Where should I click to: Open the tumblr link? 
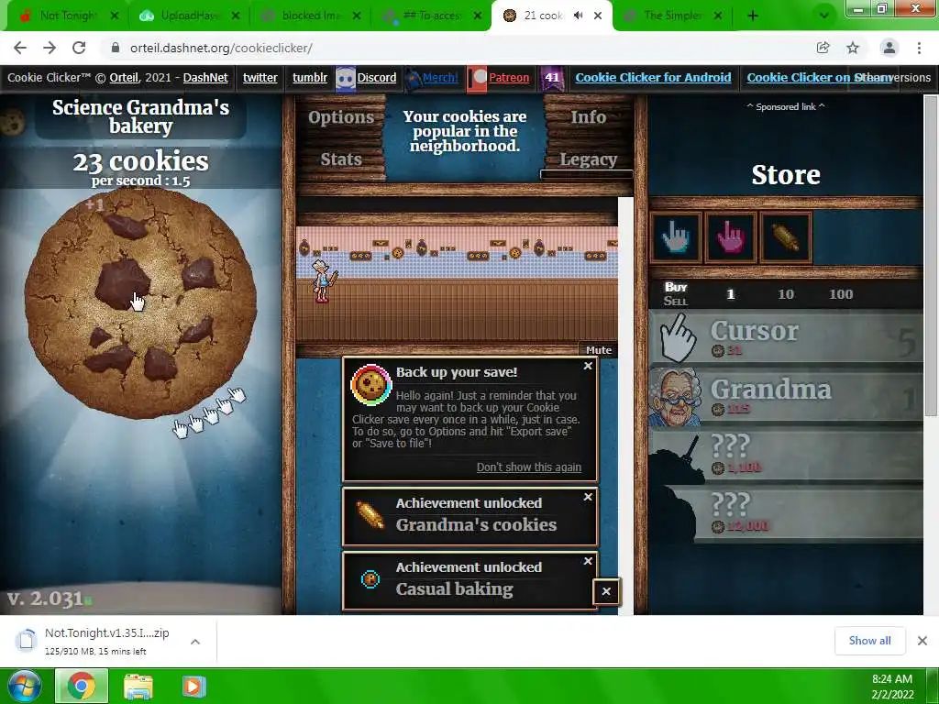(310, 77)
